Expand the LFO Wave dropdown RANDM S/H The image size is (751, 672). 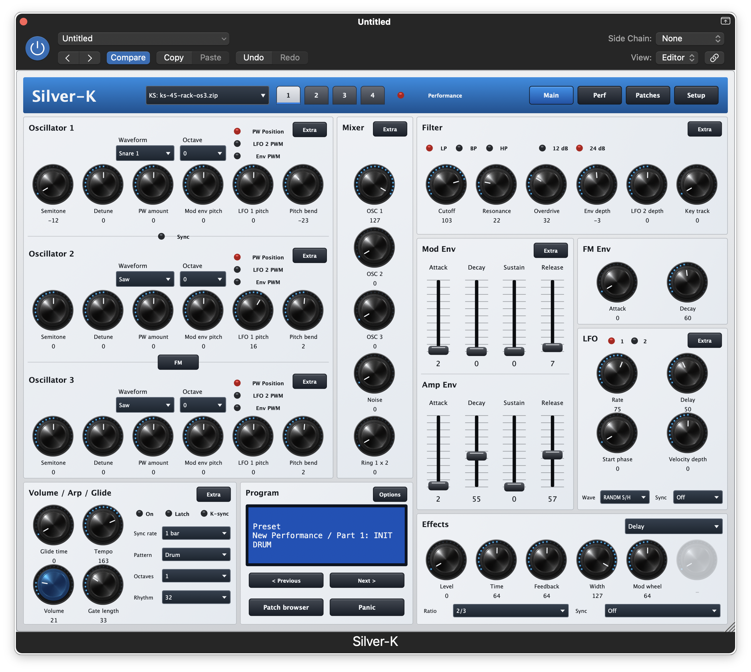coord(625,497)
